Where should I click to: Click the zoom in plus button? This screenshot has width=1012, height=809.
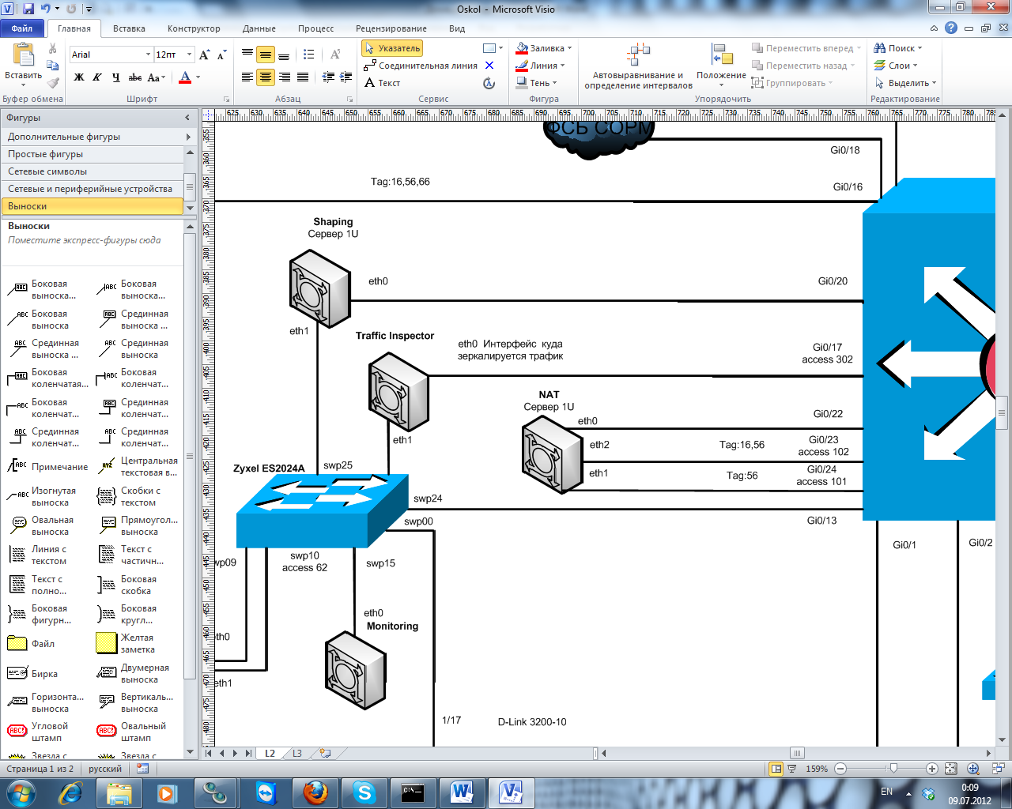(x=932, y=768)
